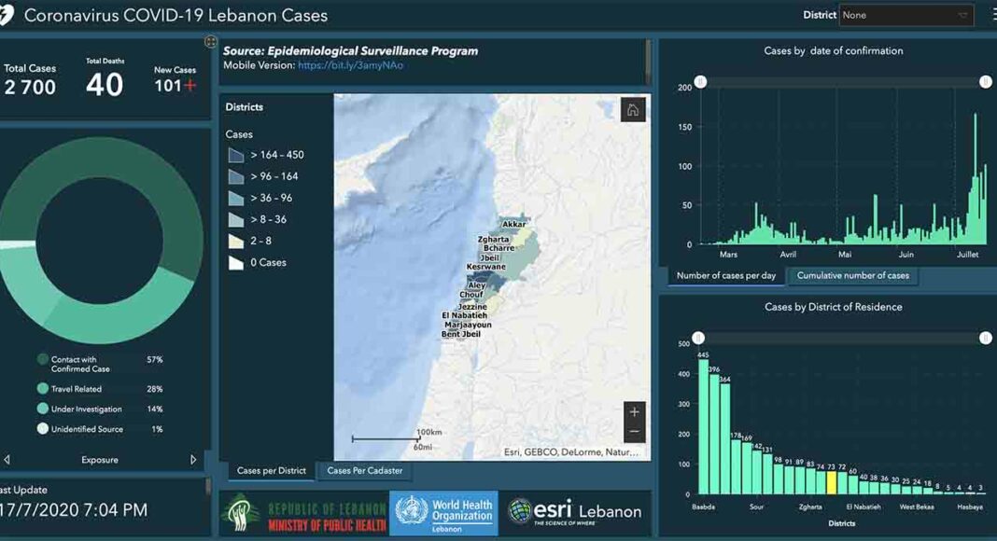Viewport: 997px width, 541px height.
Task: Switch to Cases Per Cadaster tab
Action: tap(364, 471)
